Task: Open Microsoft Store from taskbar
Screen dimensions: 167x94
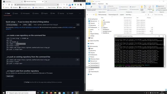Action: 59,93
